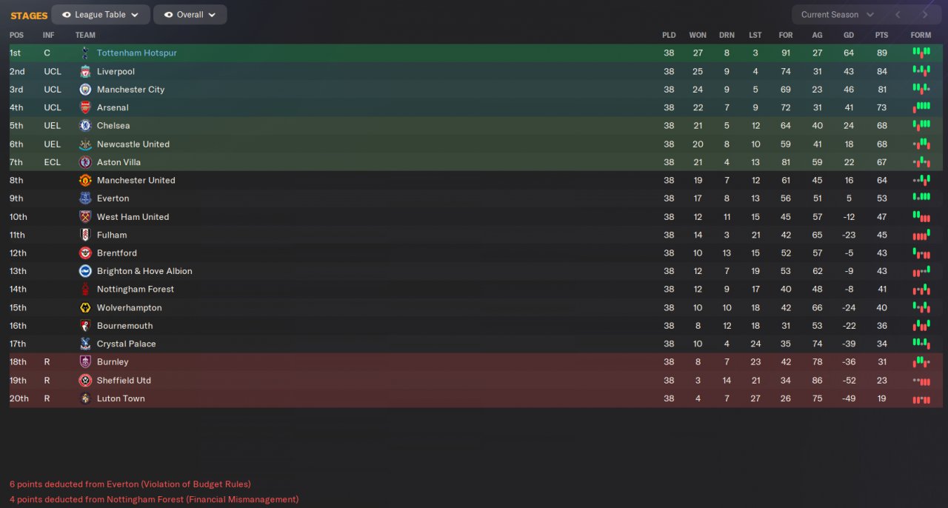Go to the next season arrow
Viewport: 948px width, 508px height.
point(925,15)
